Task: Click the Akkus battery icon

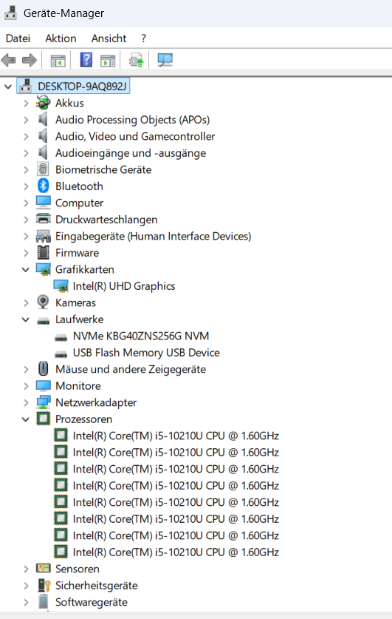Action: [43, 103]
